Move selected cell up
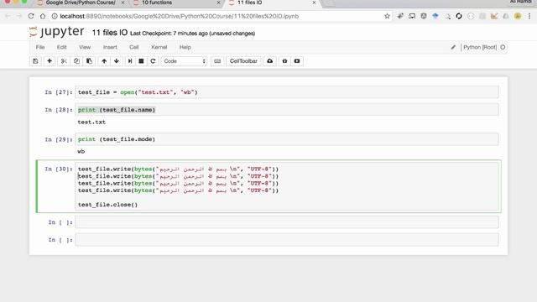Image resolution: width=537 pixels, height=302 pixels. point(104,61)
